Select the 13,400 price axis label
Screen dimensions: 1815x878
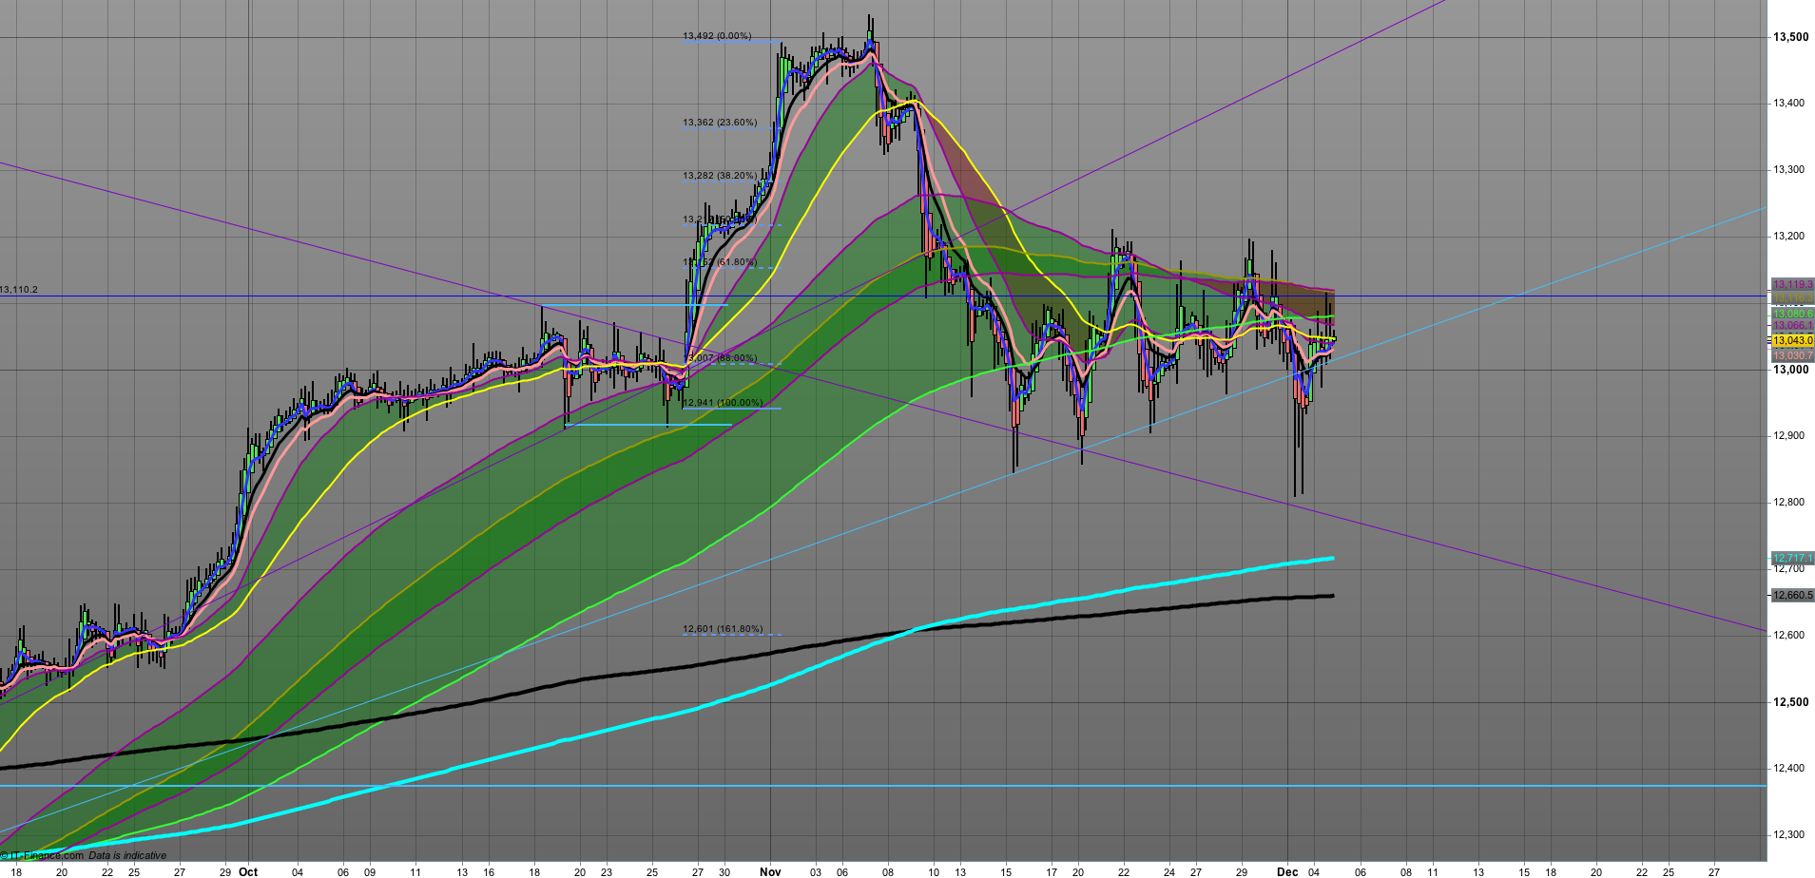1789,104
